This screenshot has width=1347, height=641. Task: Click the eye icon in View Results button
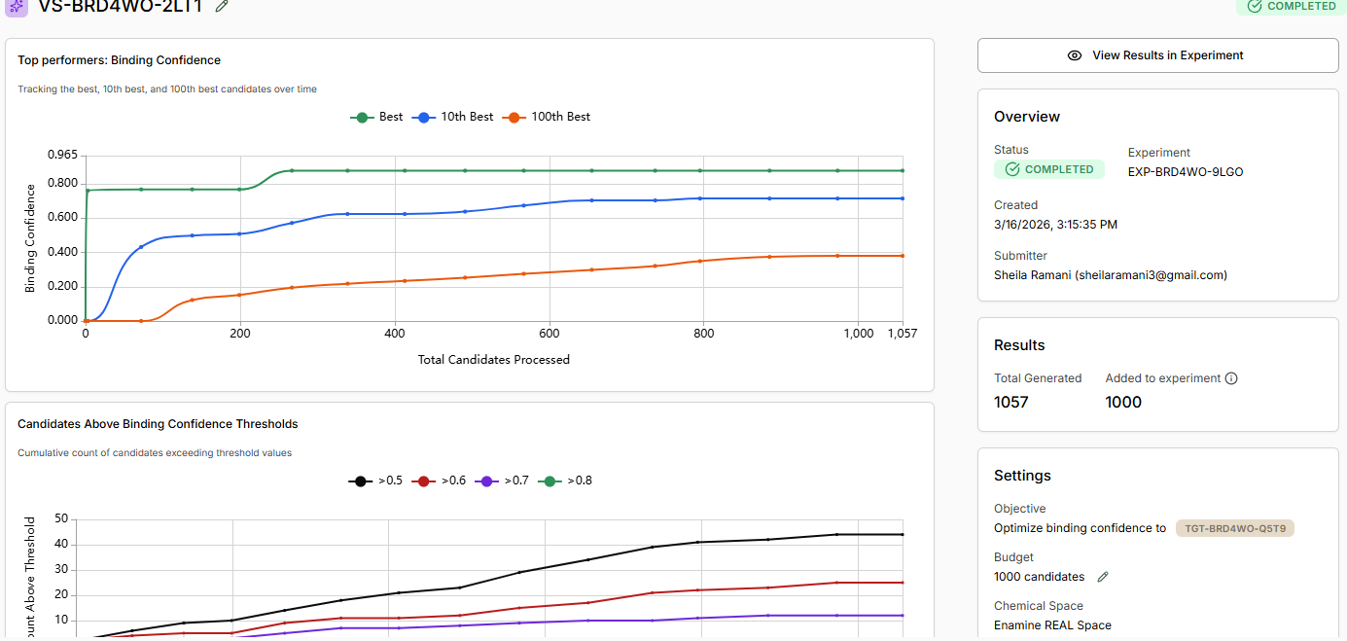point(1075,55)
